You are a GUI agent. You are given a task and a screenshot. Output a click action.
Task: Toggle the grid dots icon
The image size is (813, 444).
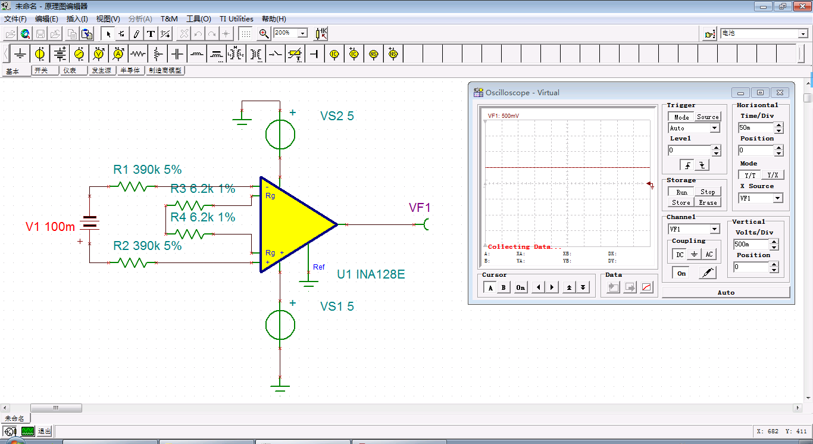245,33
